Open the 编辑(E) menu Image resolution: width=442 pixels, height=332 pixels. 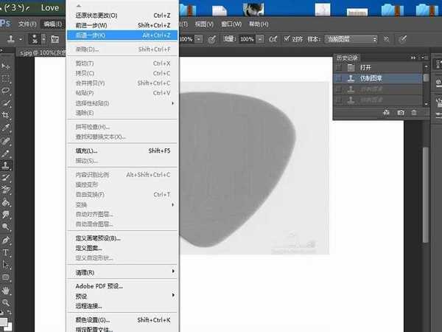(x=53, y=24)
